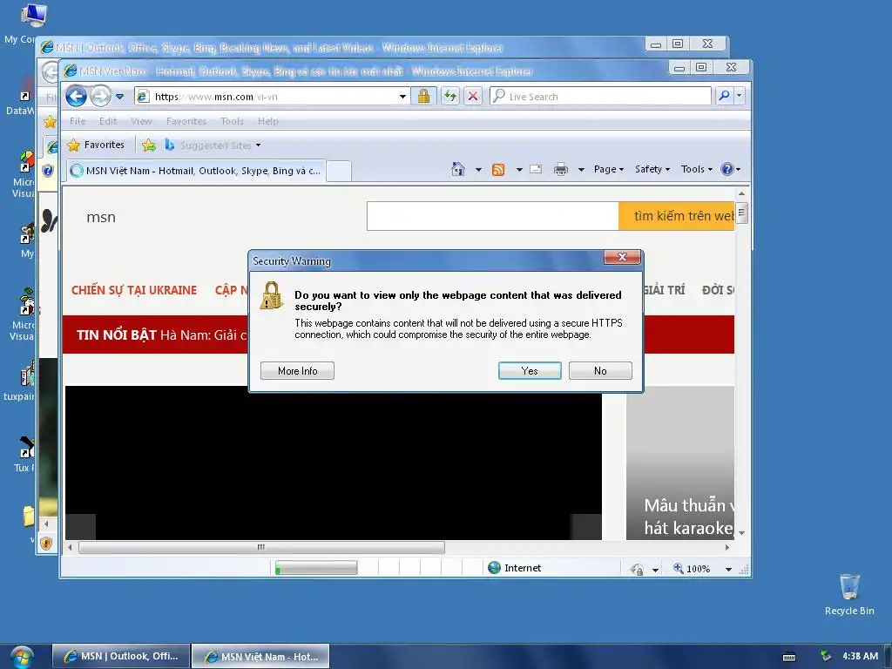Open the Edit menu
The image size is (892, 669).
point(107,121)
